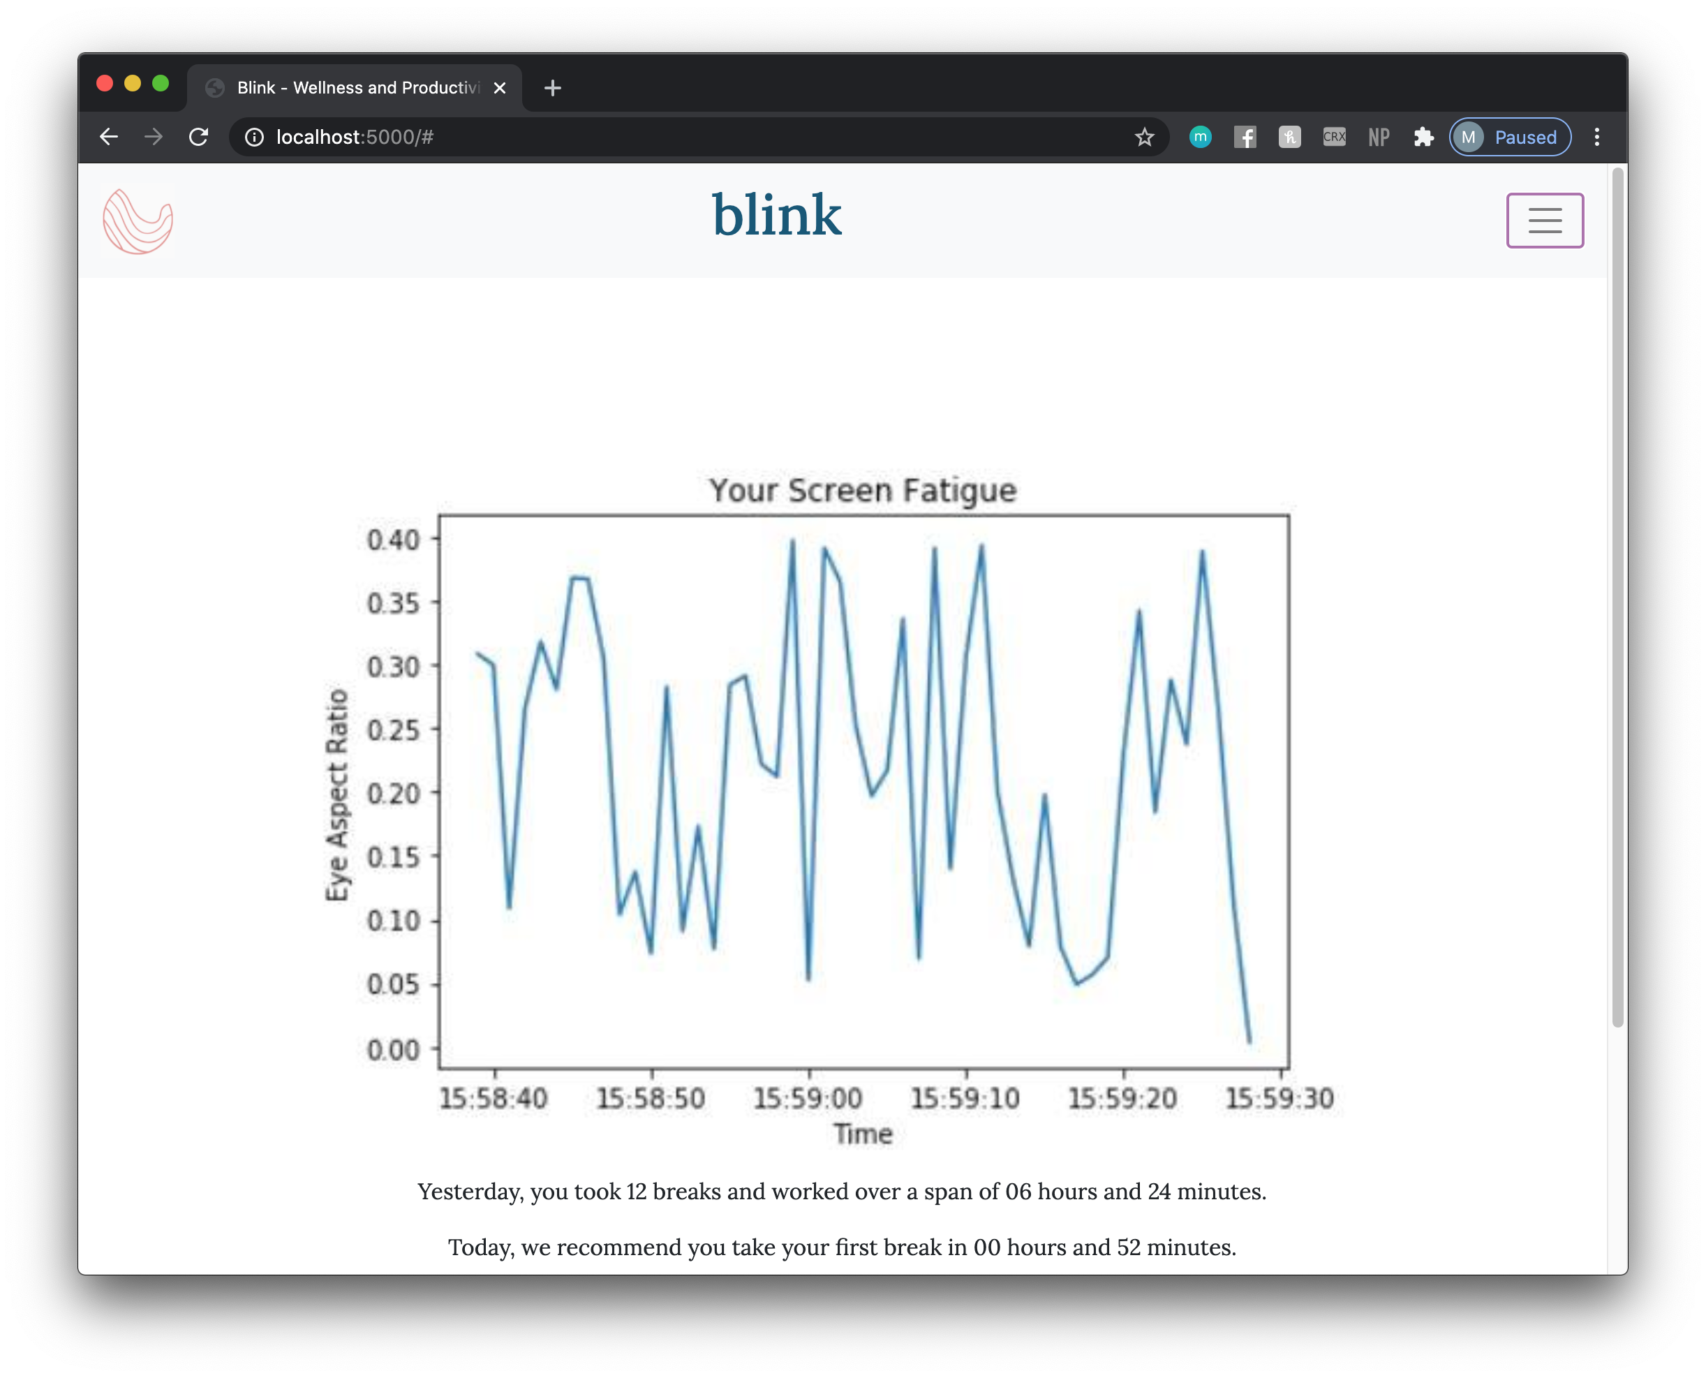This screenshot has height=1378, width=1706.
Task: Click the teal m extension icon
Action: (1201, 138)
